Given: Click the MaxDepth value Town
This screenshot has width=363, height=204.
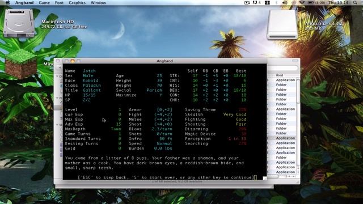Looking at the screenshot, I should [116, 129].
